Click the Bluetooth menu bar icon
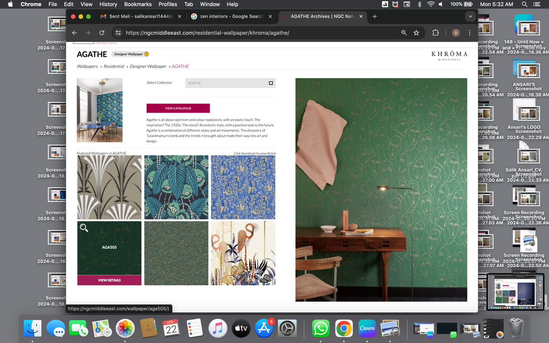549x343 pixels. (419, 4)
